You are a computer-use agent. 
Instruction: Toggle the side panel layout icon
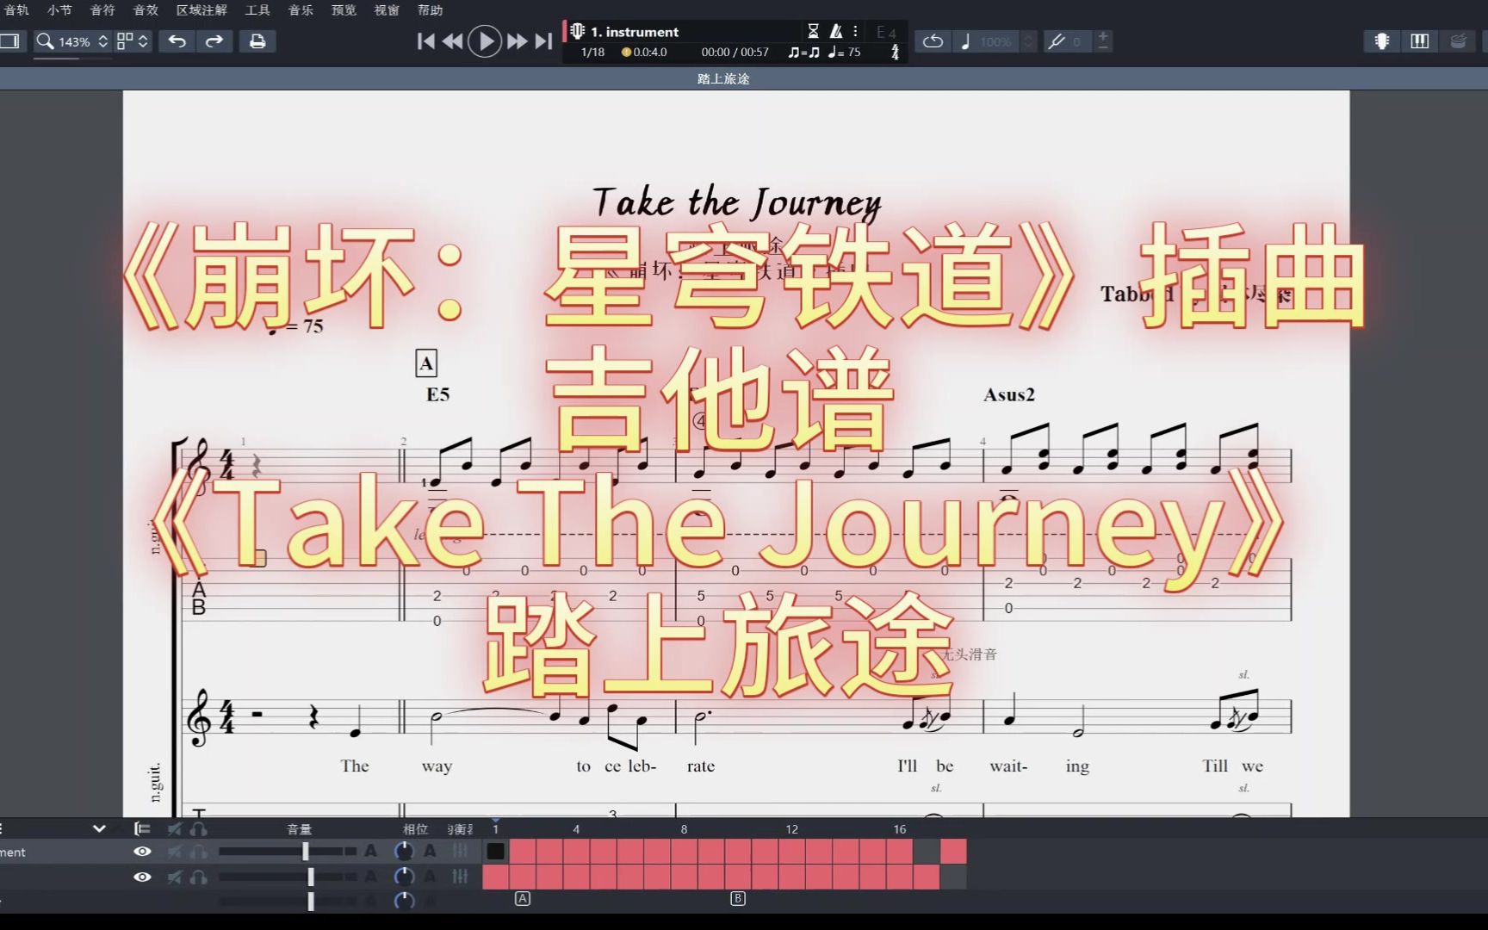pyautogui.click(x=9, y=41)
